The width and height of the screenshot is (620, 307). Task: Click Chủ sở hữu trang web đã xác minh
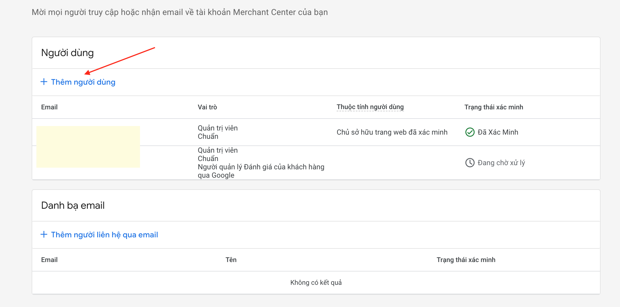tap(392, 132)
